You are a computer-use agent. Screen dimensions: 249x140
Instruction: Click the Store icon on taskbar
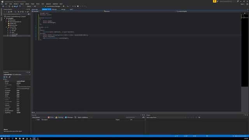[x=20, y=138]
